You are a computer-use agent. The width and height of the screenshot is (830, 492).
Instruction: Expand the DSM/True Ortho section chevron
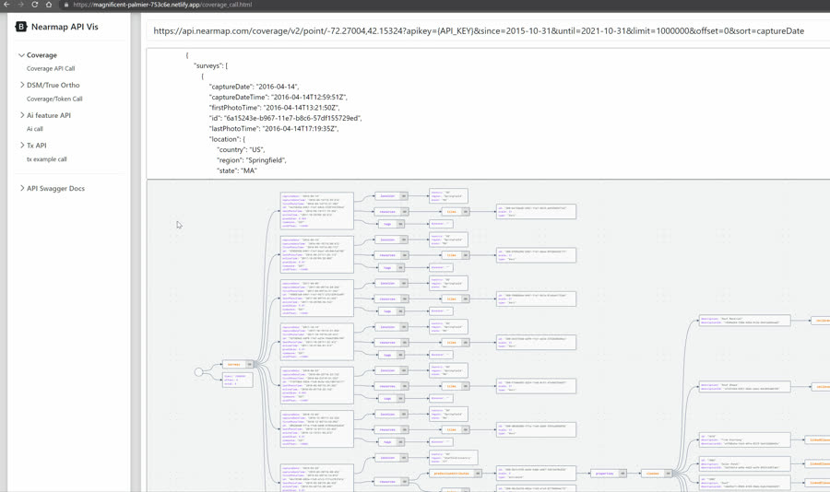(22, 85)
